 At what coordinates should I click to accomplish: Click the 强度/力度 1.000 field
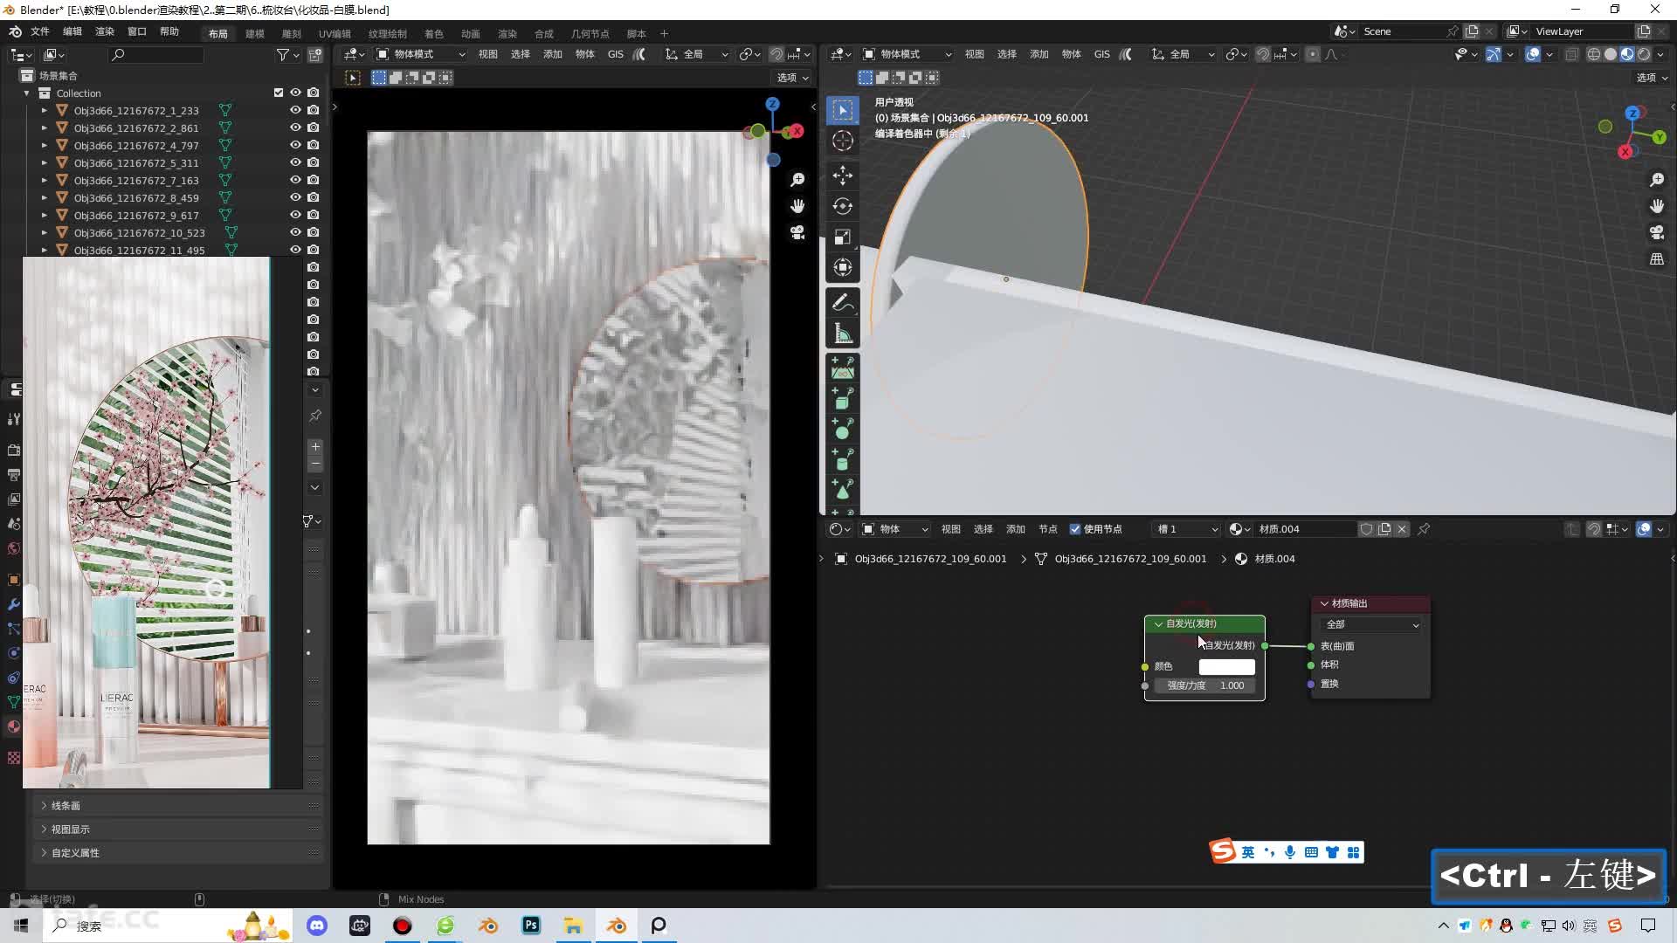[1205, 685]
